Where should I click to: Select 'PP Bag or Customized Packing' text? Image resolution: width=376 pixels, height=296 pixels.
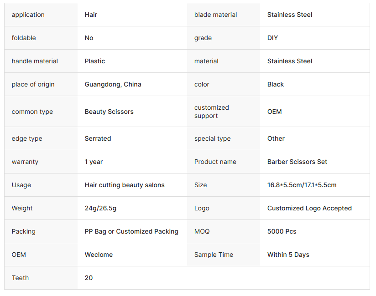(x=131, y=231)
